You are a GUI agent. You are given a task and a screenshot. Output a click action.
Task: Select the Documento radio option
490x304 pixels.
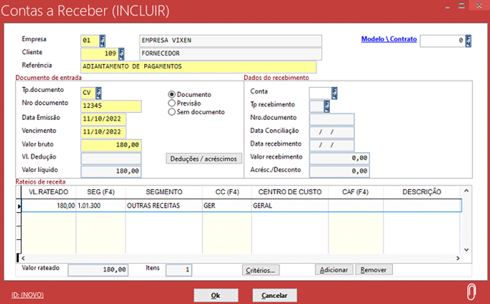click(x=172, y=94)
